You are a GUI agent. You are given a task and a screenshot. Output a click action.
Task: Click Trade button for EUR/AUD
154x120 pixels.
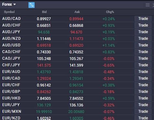tap(143, 72)
